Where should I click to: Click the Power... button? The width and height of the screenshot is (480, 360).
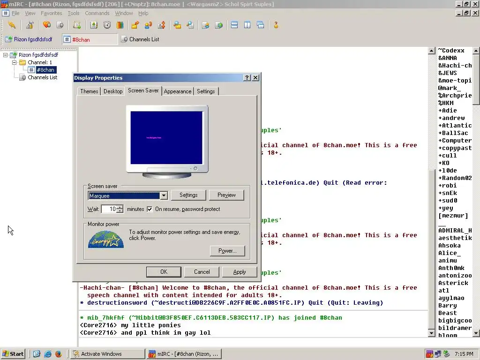pyautogui.click(x=227, y=251)
